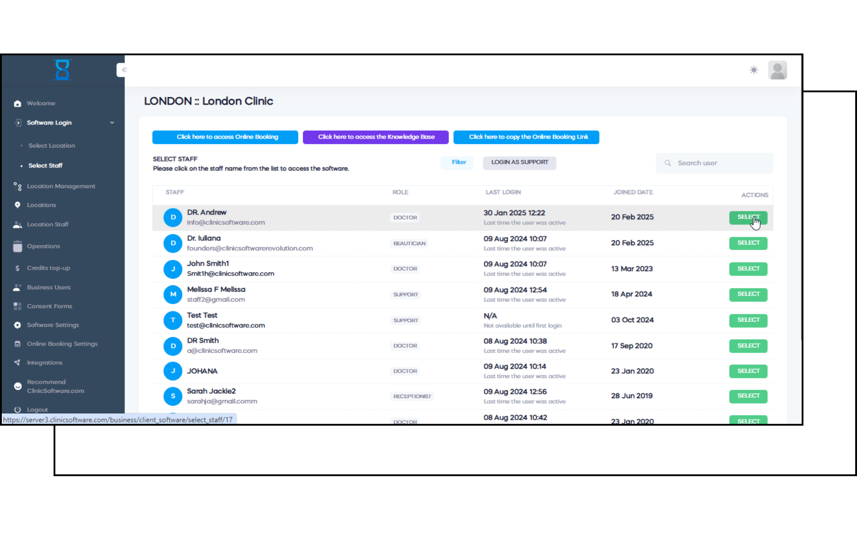Image resolution: width=857 pixels, height=535 pixels.
Task: Click the Integrations share icon
Action: [x=17, y=362]
